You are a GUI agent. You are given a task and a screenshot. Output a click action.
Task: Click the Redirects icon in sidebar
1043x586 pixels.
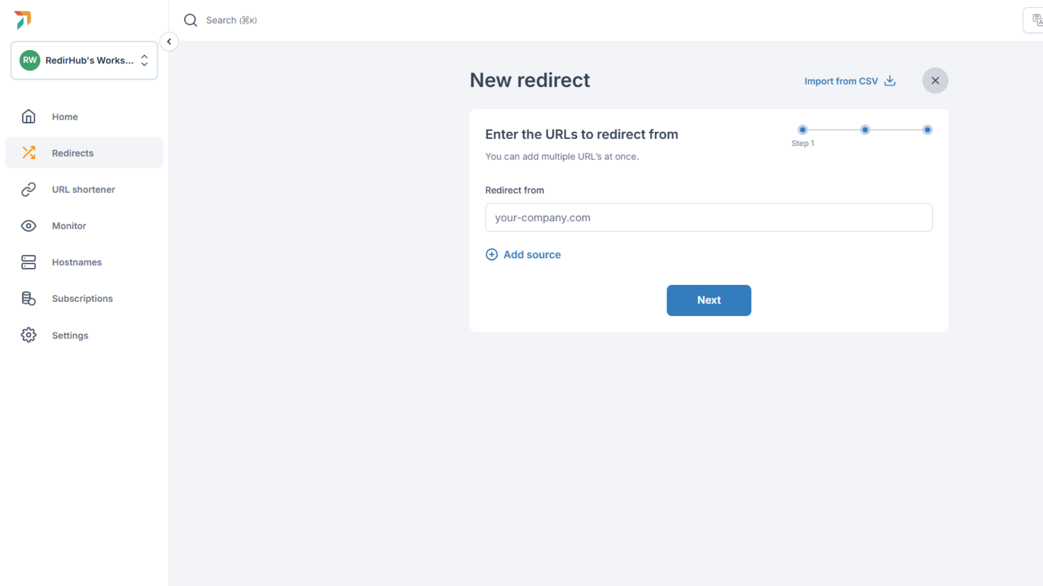(x=29, y=152)
